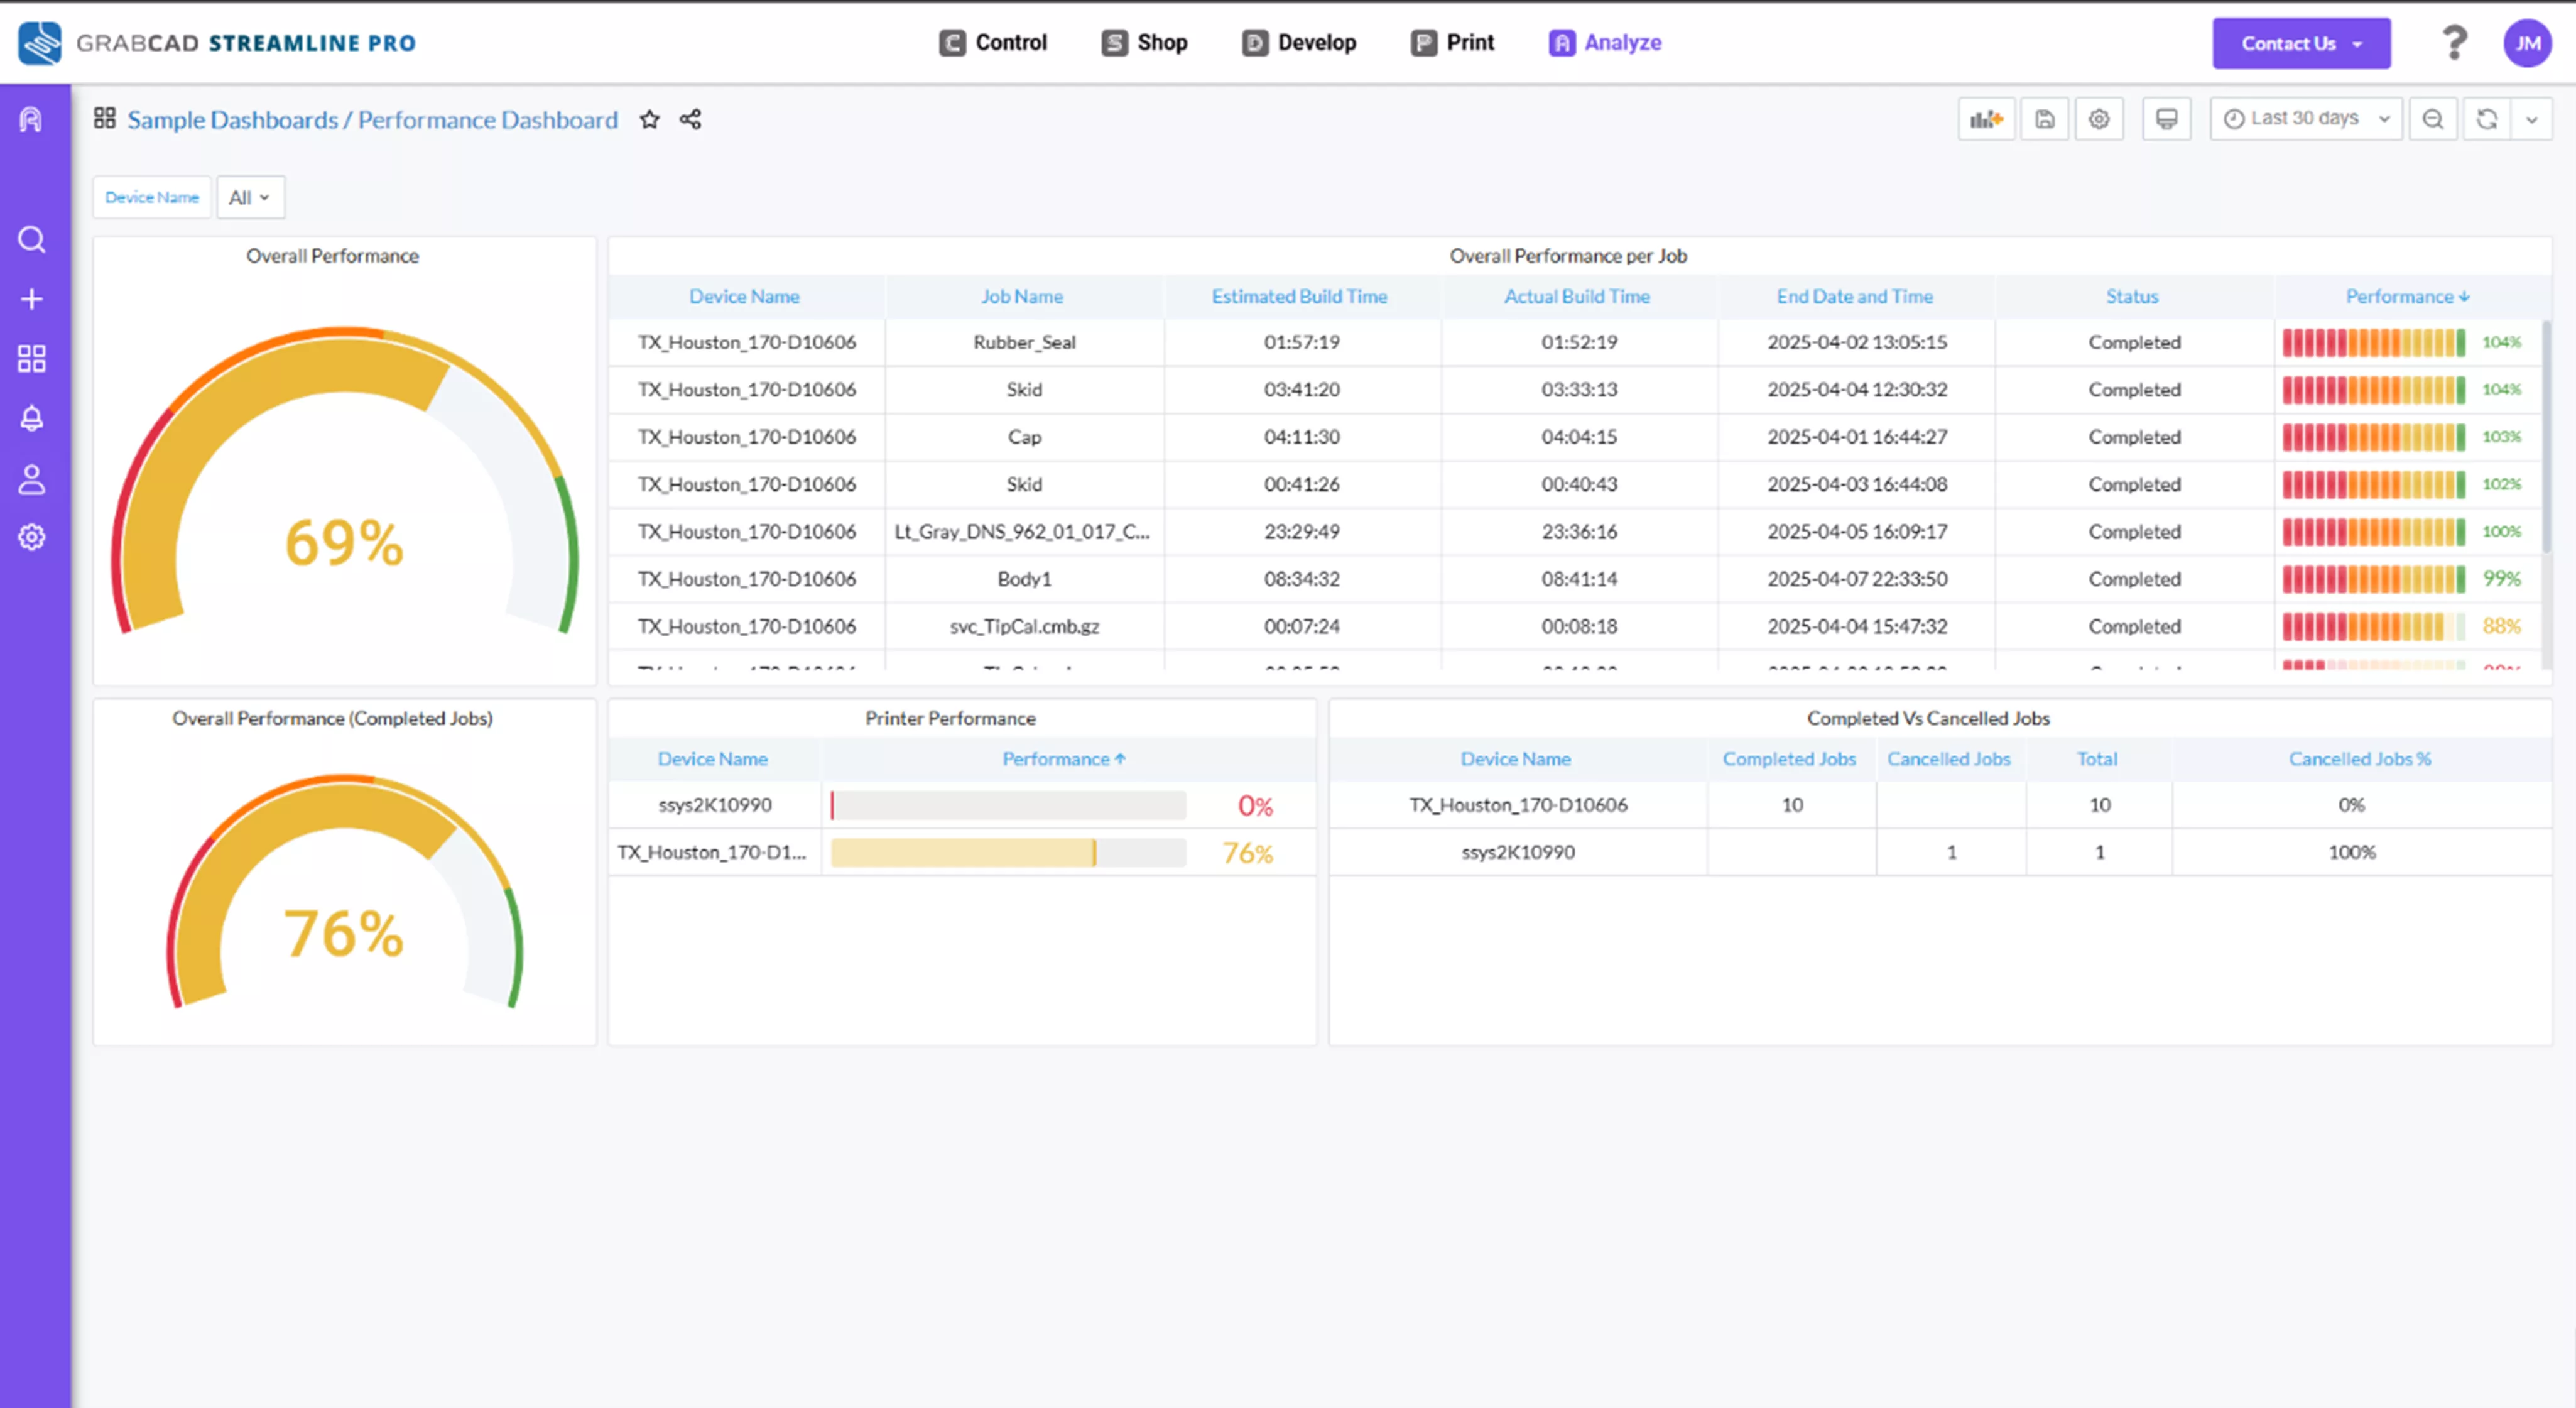The width and height of the screenshot is (2576, 1408).
Task: Click the GrabCAD Streamline Pro logo
Action: coord(217,43)
